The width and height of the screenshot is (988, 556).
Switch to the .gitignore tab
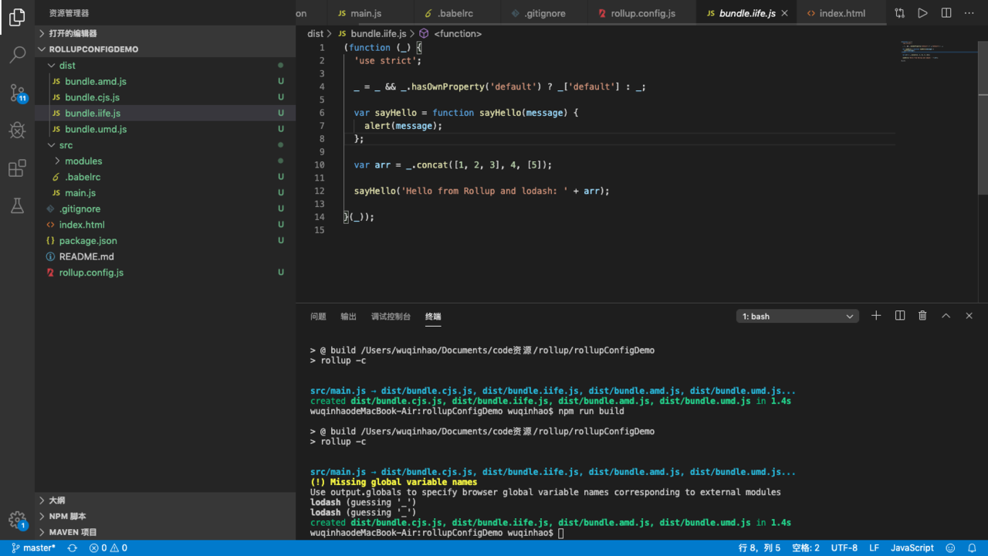point(544,13)
